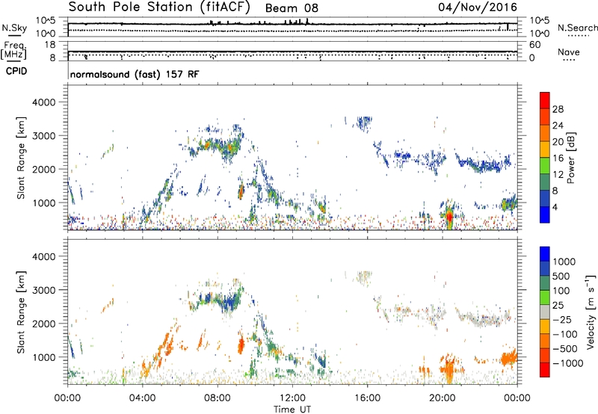598x414 pixels.
Task: Pick the bright blue bottom power swatch
Action: (x=545, y=214)
